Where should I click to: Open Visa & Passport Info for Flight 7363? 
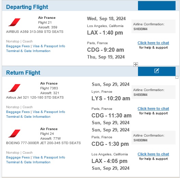coord(49,112)
